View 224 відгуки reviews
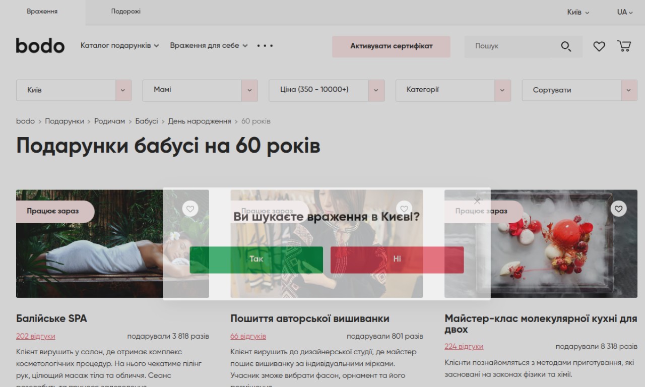Screen dimensions: 645x387 (x=464, y=347)
